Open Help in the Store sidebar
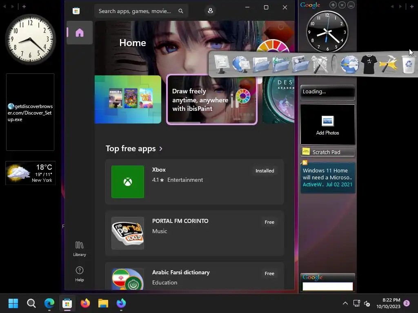 point(80,274)
